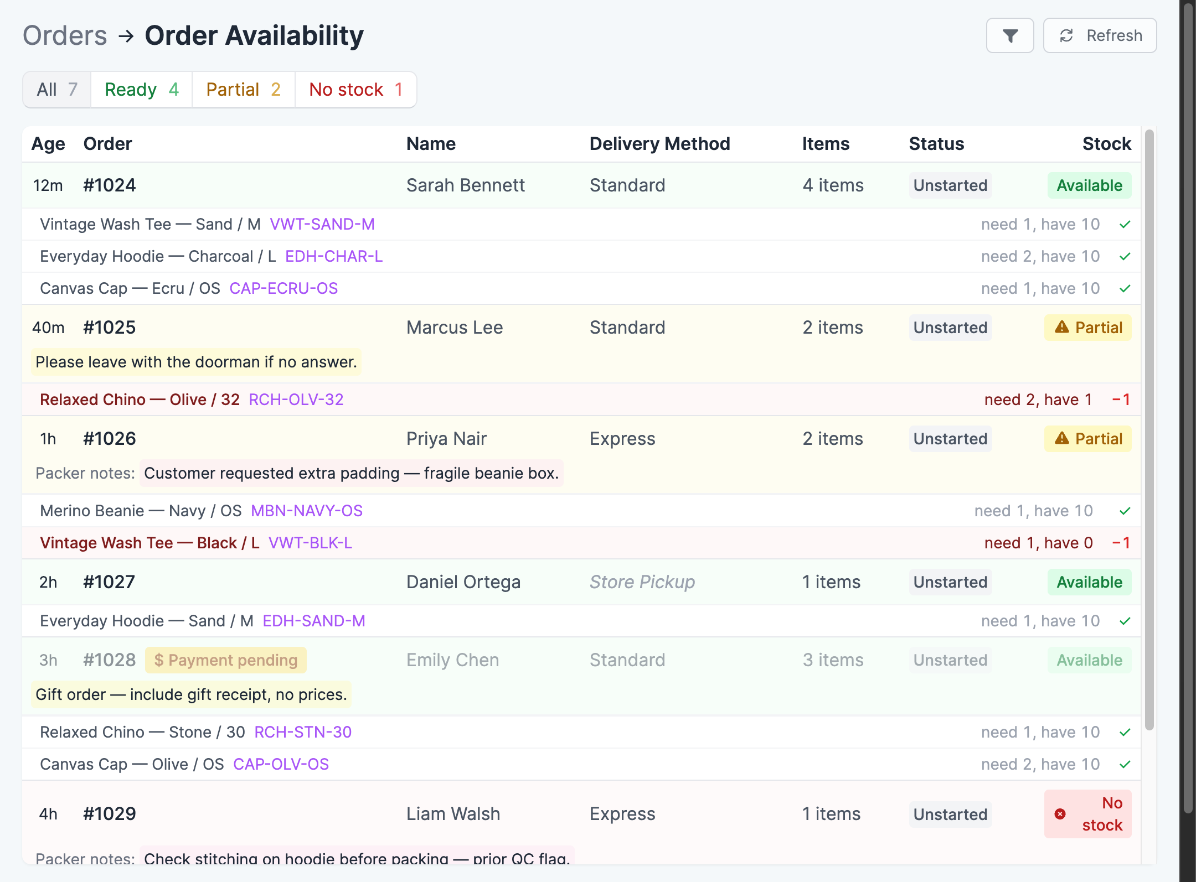Click the Available badge for Emily Chen
Screen dimensions: 1196x882
click(1089, 660)
